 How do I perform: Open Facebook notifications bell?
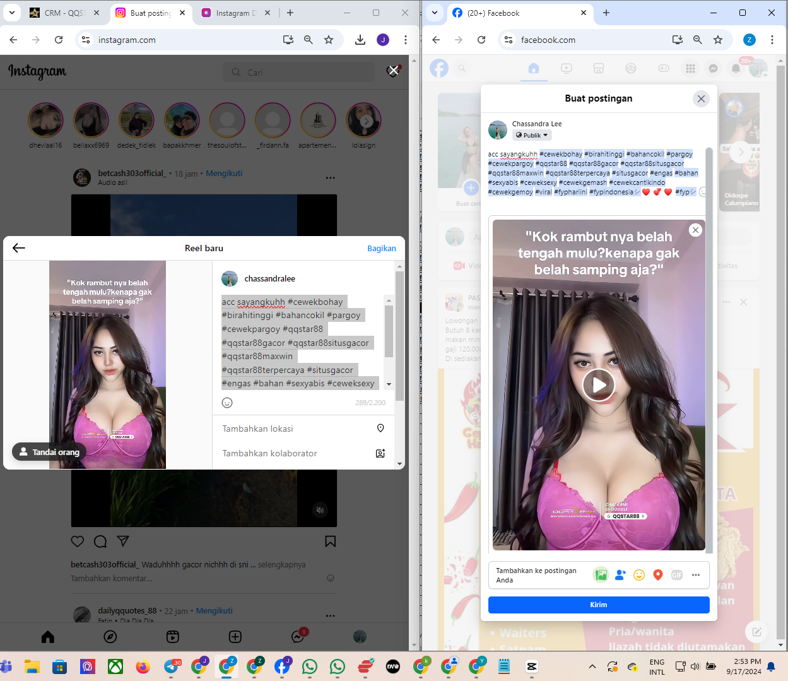point(736,68)
